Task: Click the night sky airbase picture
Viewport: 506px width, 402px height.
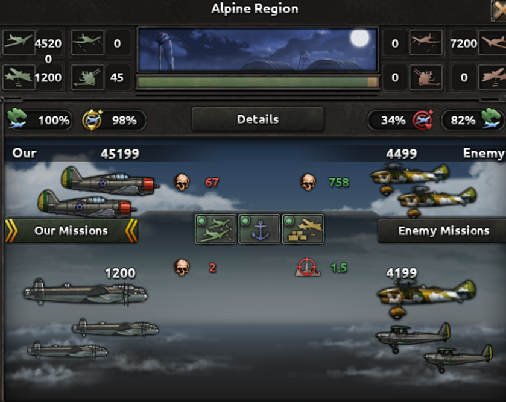Action: tap(258, 49)
